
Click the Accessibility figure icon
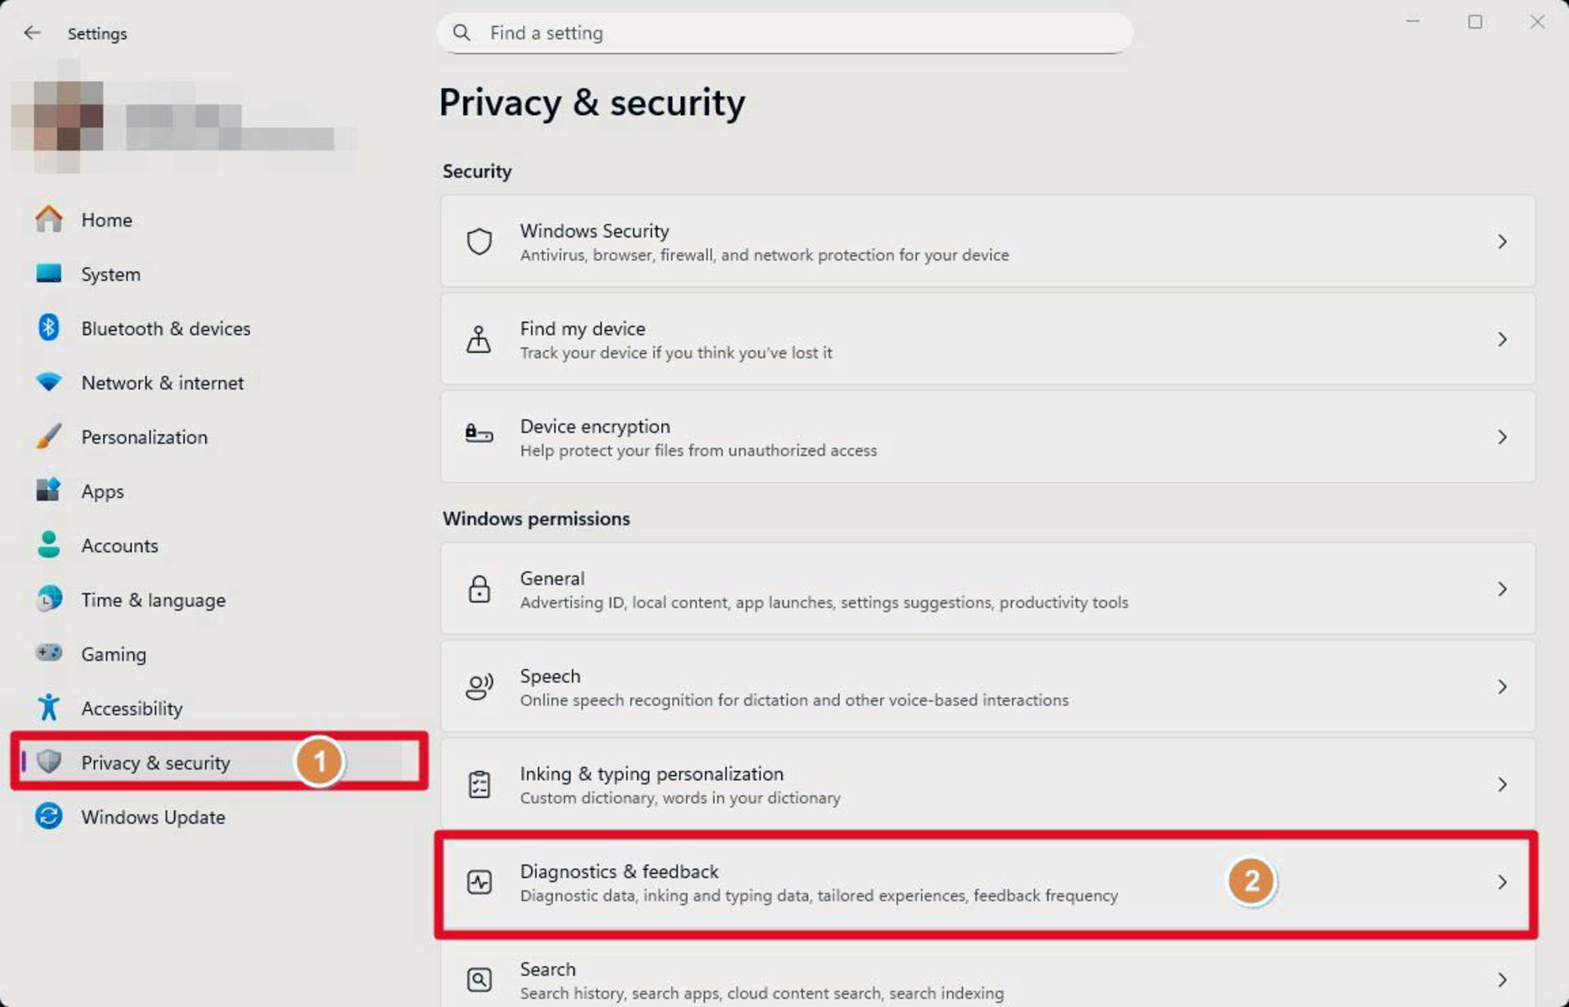coord(49,707)
